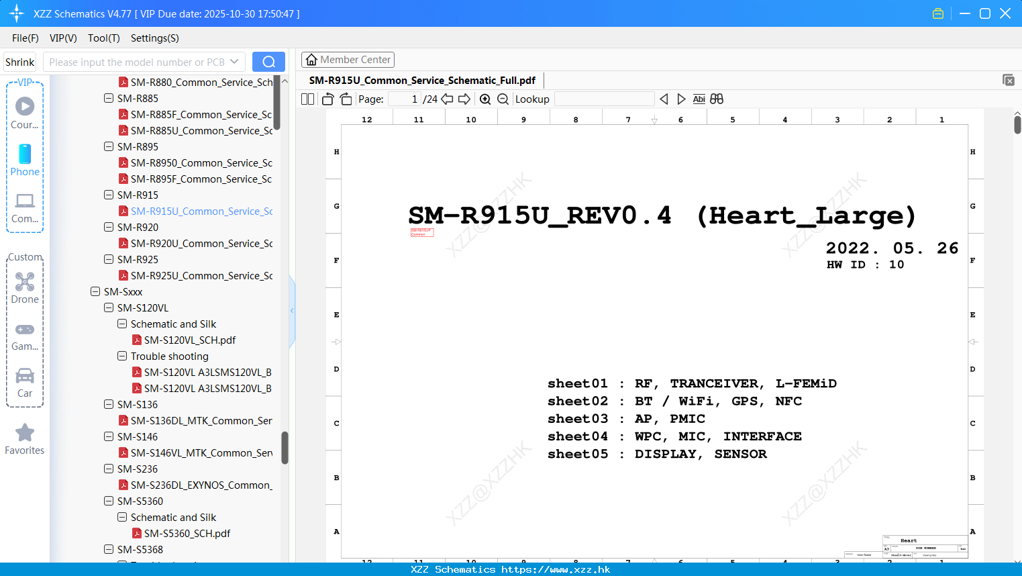Viewport: 1022px width, 576px height.
Task: Collapse the SM-R885 tree node
Action: [109, 98]
